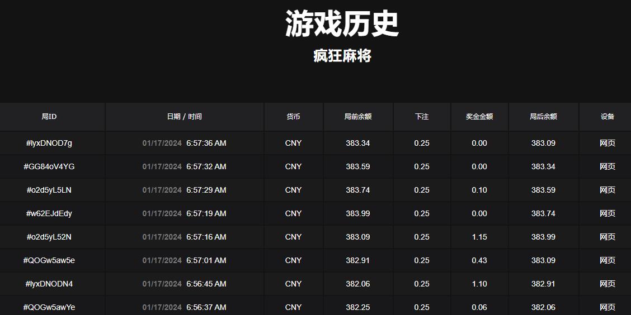
Task: Click the 疯狂麻将 game name subtitle
Action: click(x=342, y=56)
